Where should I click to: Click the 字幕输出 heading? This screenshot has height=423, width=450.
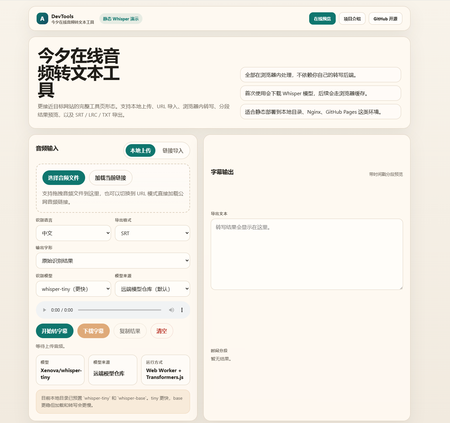point(222,172)
